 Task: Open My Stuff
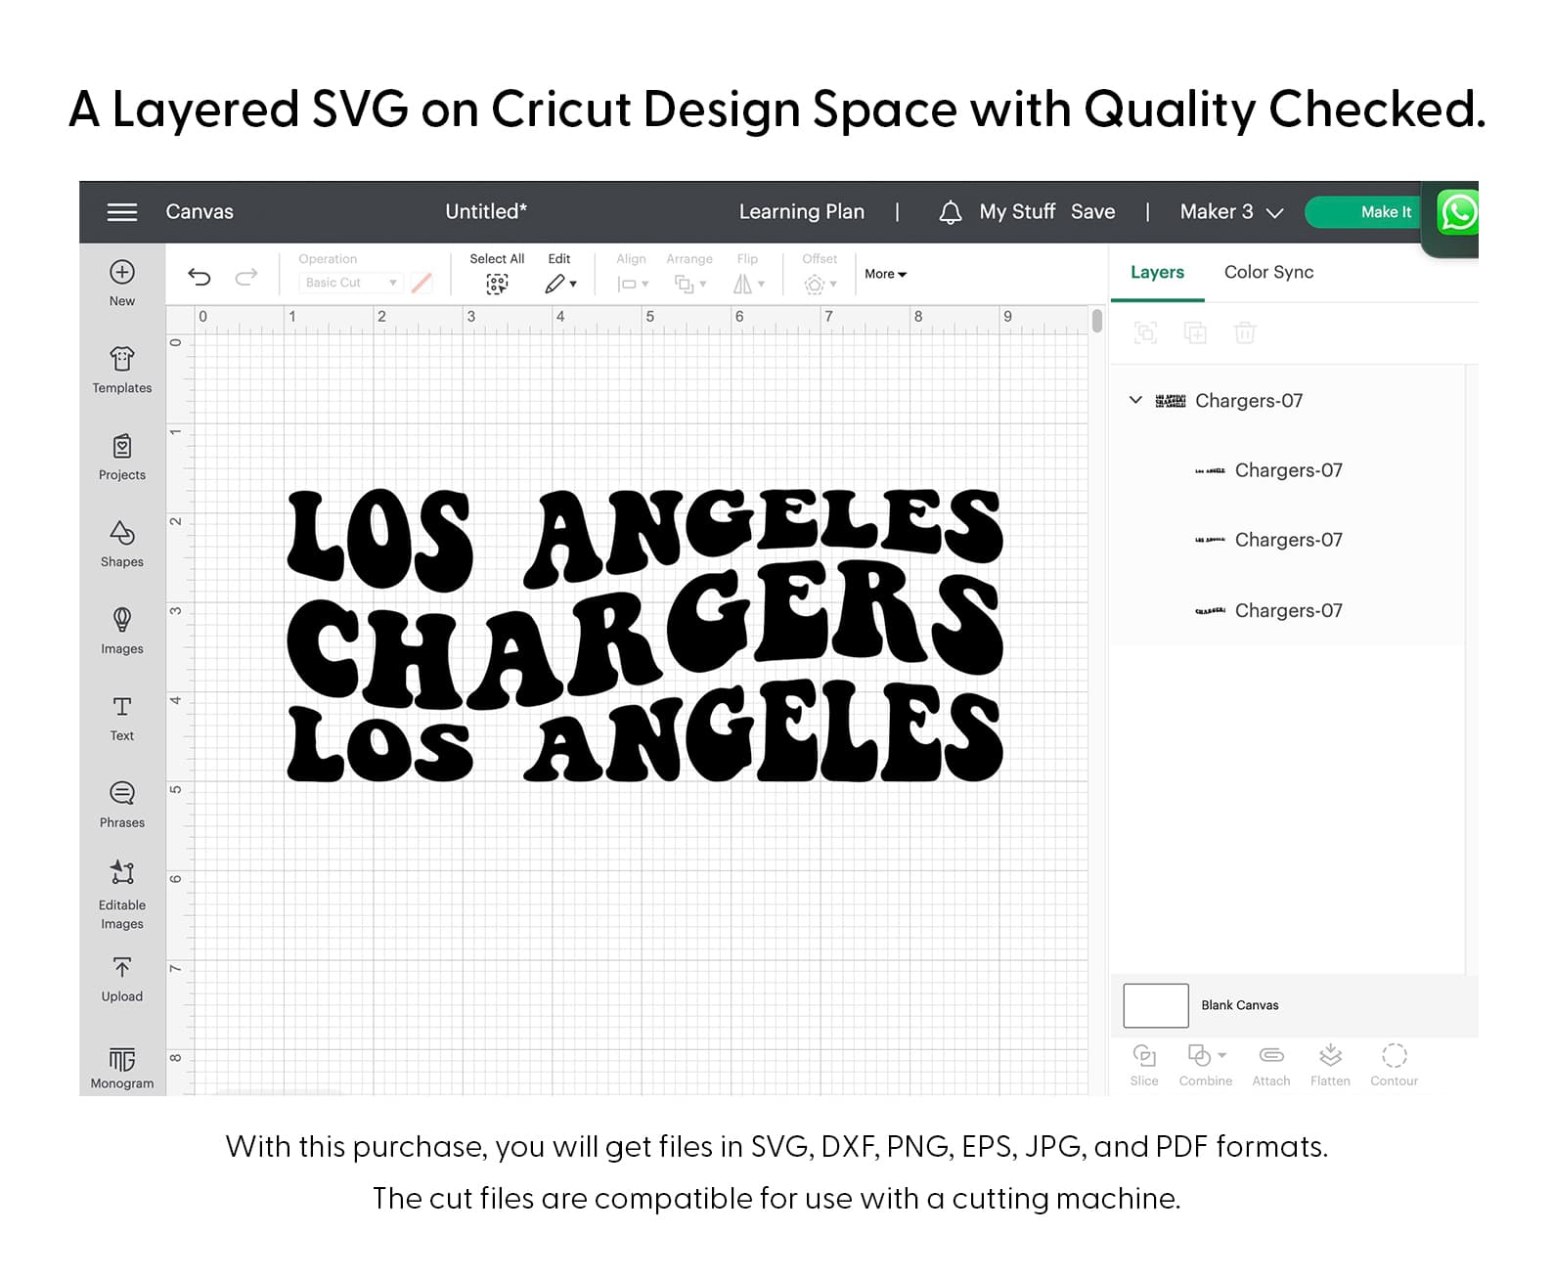(x=1017, y=212)
